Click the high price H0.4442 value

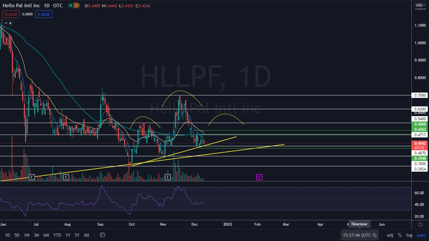click(110, 6)
